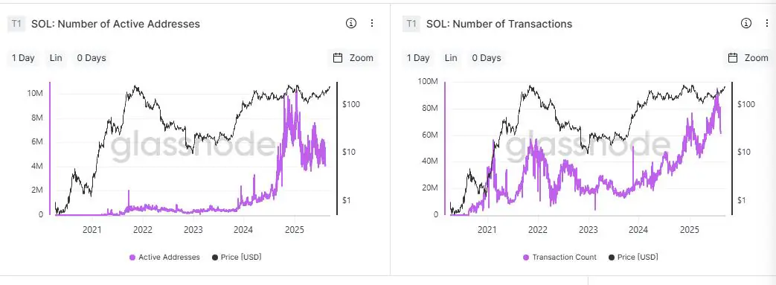Image resolution: width=776 pixels, height=285 pixels.
Task: Click 2023 label on Active Addresses time axis
Action: coord(193,230)
